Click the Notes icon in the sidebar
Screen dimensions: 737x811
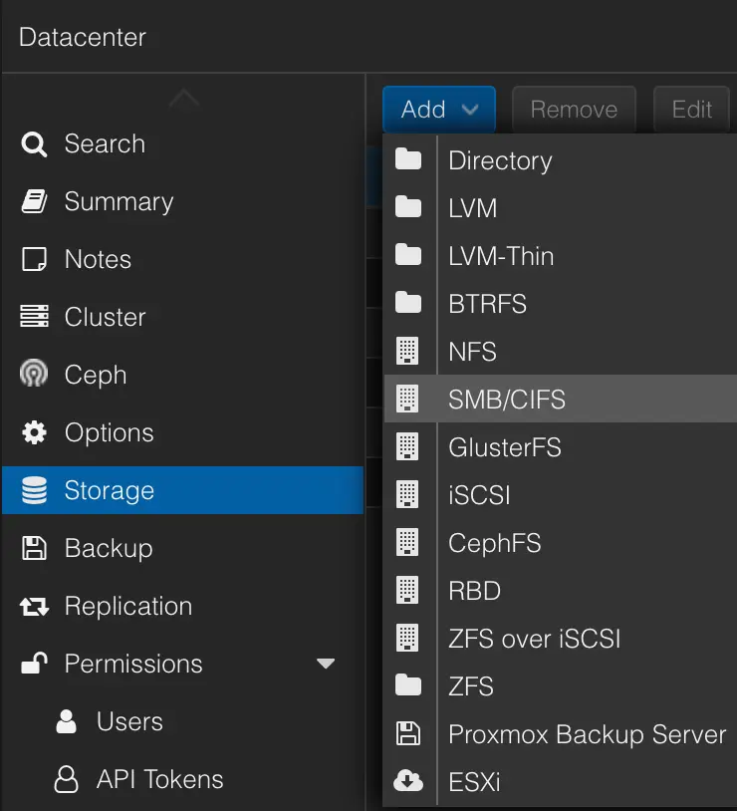[33, 259]
